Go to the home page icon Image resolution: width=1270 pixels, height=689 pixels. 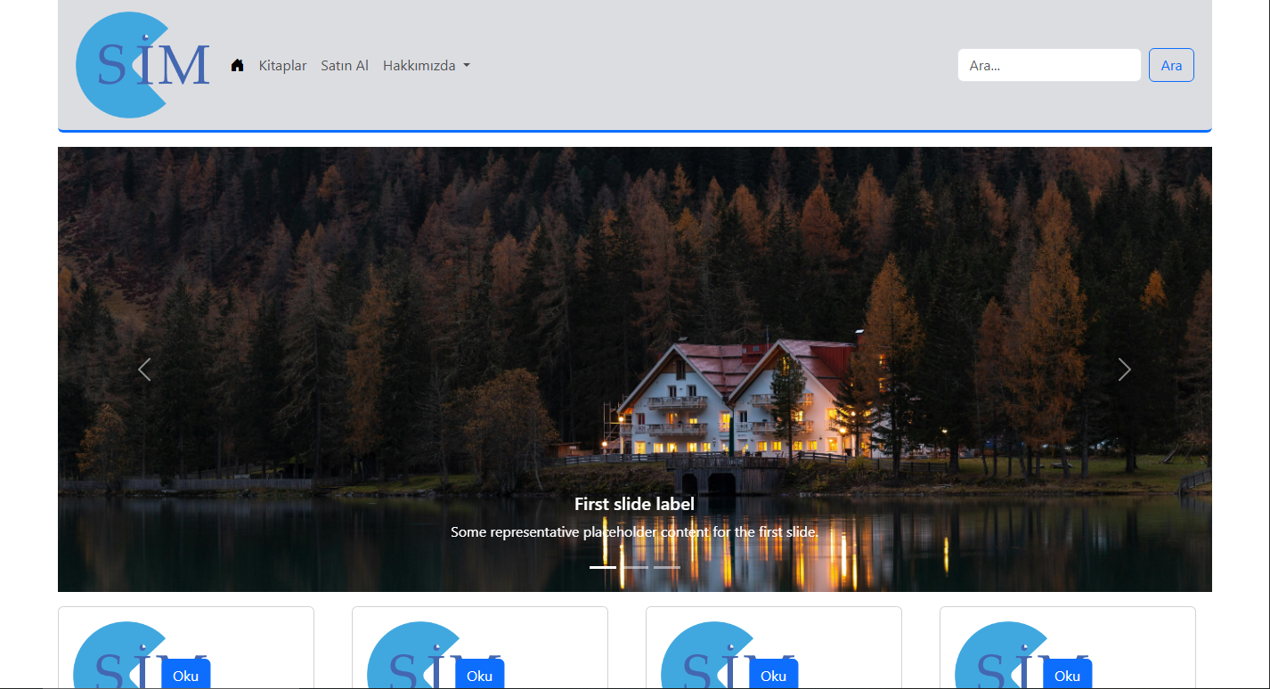[237, 65]
